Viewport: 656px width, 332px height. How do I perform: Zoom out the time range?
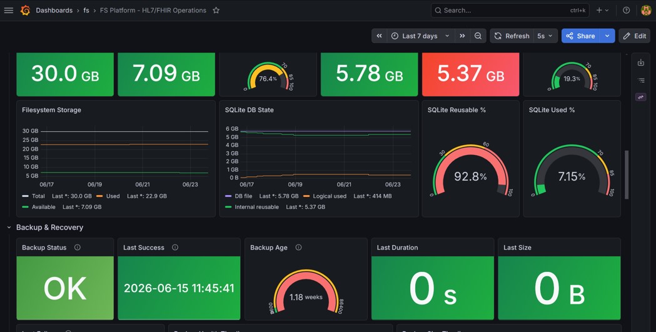click(x=478, y=36)
